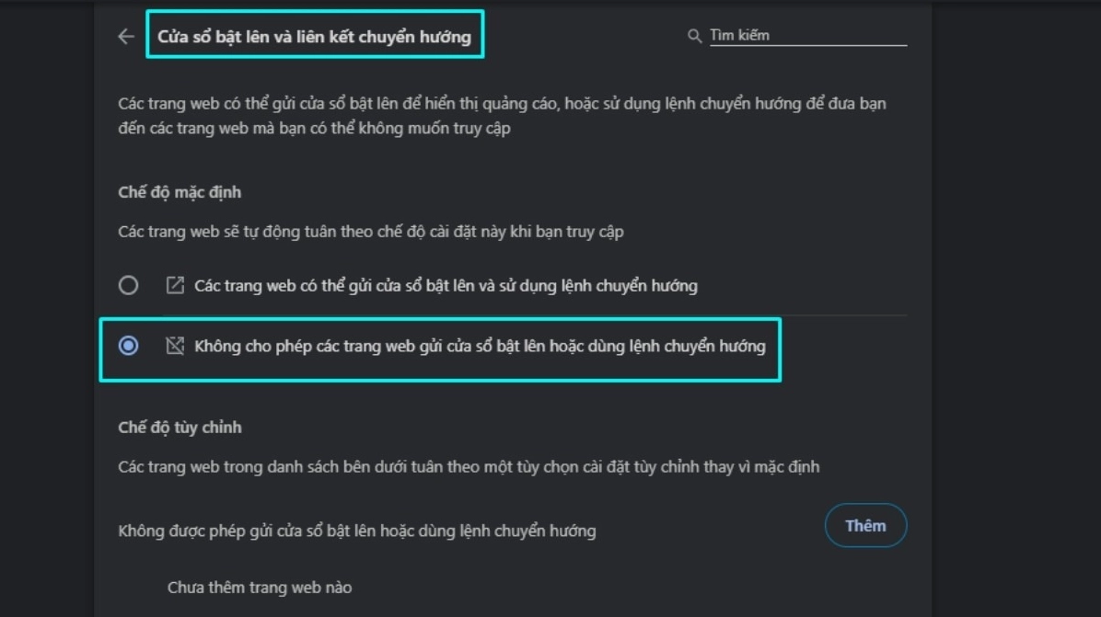
Task: Focus the 'Tìm kiếm' search field
Action: 806,36
